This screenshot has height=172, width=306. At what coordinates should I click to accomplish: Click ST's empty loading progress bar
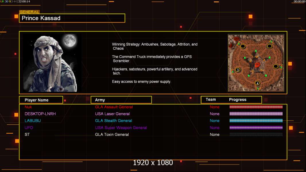[256, 134]
